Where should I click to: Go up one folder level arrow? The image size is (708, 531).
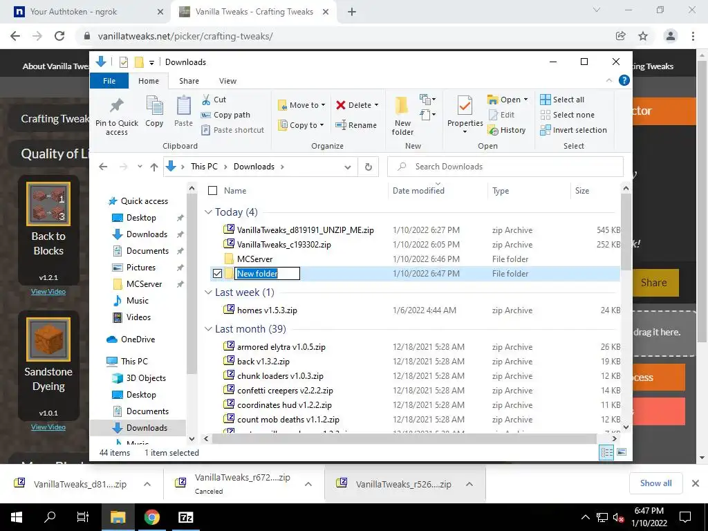tap(154, 167)
